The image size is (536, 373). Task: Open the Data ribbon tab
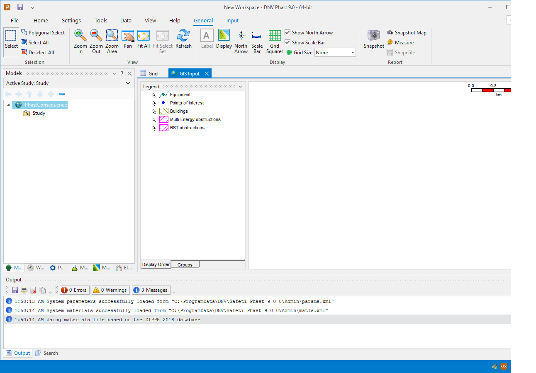(126, 20)
